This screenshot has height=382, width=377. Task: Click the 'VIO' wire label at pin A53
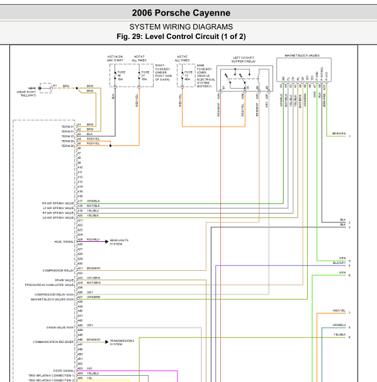pos(89,368)
